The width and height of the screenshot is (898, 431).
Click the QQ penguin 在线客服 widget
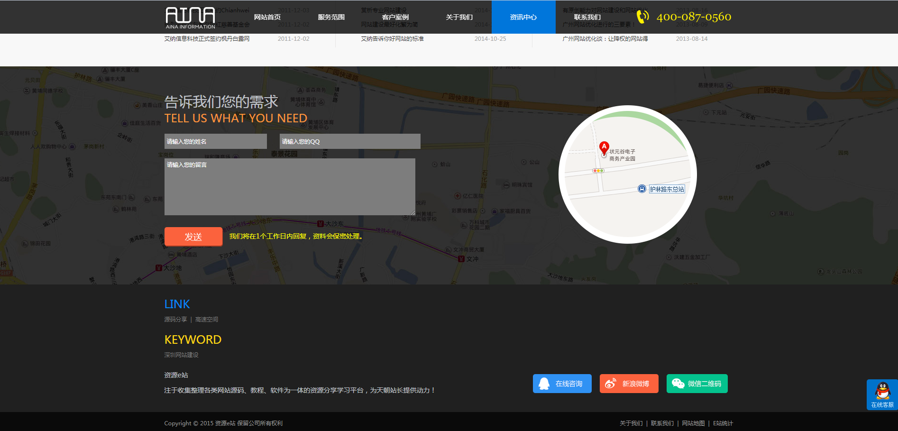(882, 394)
